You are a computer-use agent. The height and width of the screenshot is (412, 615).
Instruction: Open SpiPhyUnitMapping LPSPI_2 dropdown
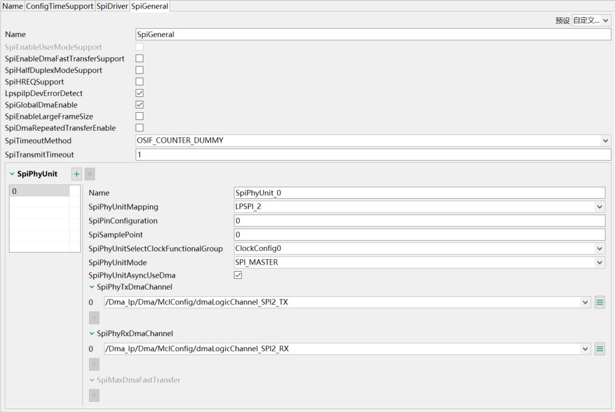pyautogui.click(x=600, y=207)
